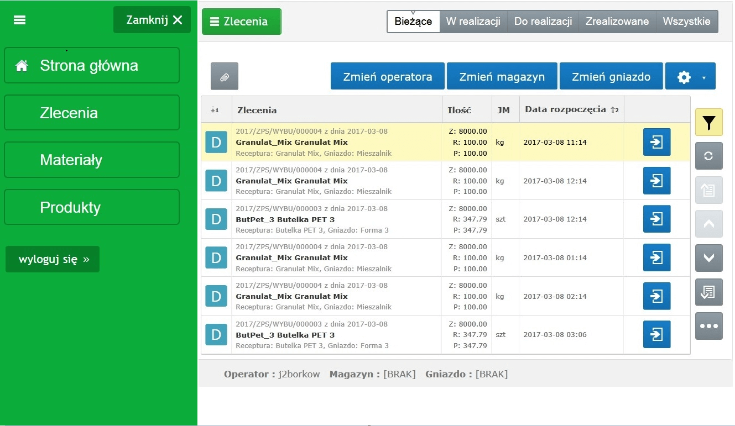Image resolution: width=735 pixels, height=426 pixels.
Task: Sort table by Ilość column header
Action: (467, 110)
